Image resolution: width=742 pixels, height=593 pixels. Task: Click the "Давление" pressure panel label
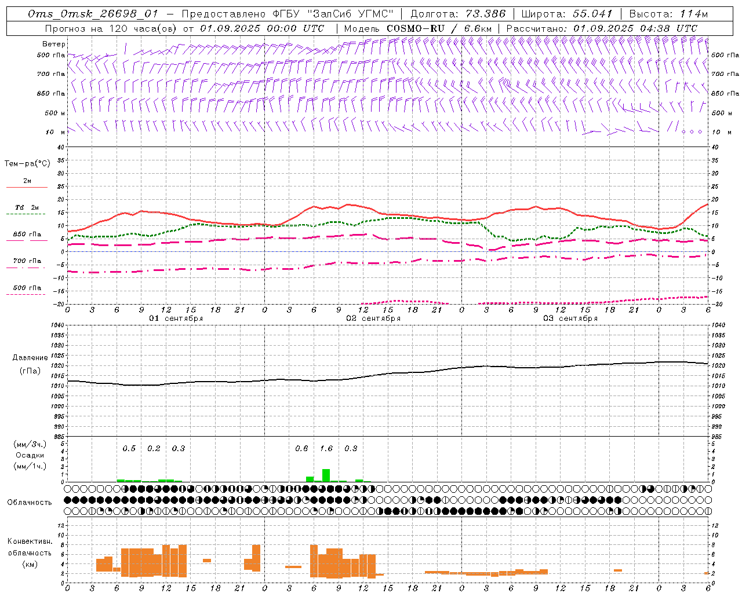(x=30, y=358)
